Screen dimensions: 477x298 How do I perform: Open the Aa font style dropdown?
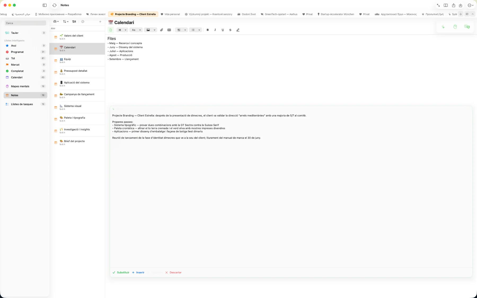tap(136, 30)
